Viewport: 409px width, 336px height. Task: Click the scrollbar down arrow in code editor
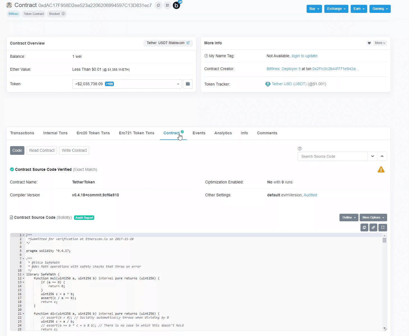(385, 328)
